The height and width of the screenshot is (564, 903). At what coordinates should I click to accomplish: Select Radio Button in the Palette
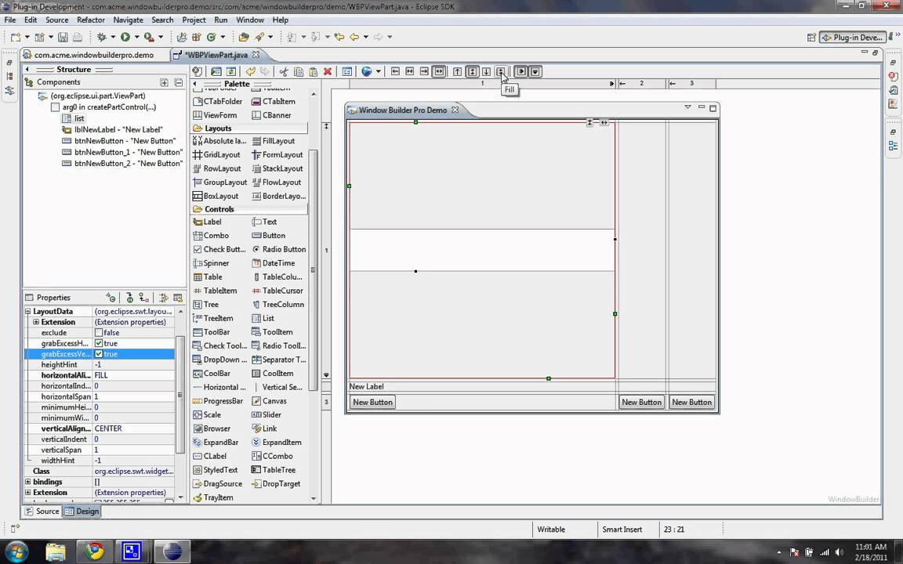tap(279, 249)
